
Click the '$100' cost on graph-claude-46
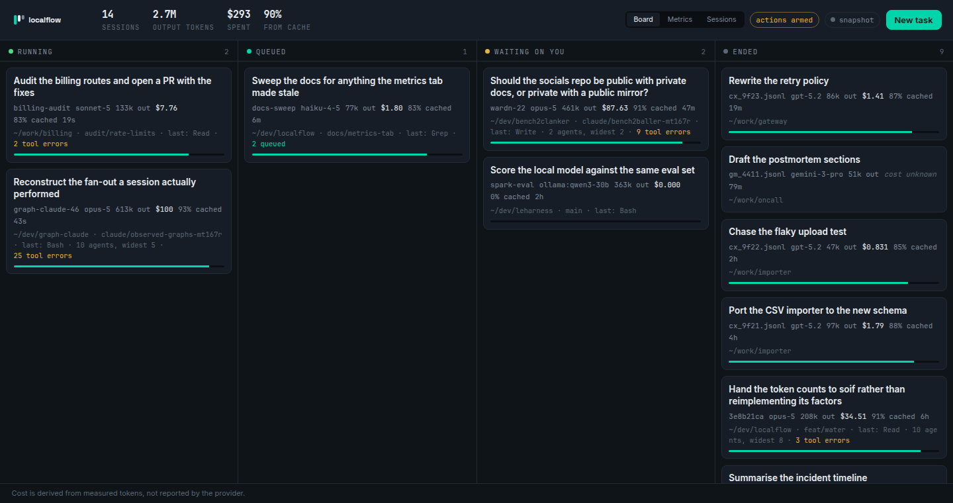pos(164,209)
